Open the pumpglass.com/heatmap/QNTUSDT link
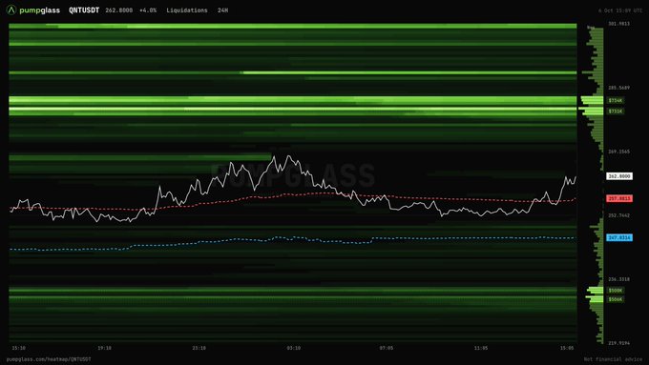649x365 pixels. [49, 359]
